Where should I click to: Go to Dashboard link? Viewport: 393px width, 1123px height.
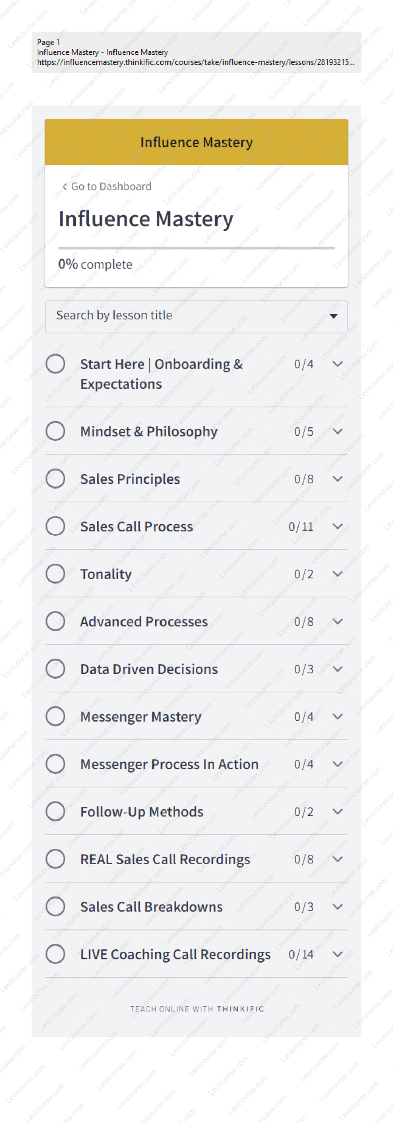coord(111,186)
